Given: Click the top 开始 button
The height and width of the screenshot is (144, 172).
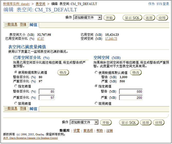Looking at the screenshot, I should tap(109, 18).
